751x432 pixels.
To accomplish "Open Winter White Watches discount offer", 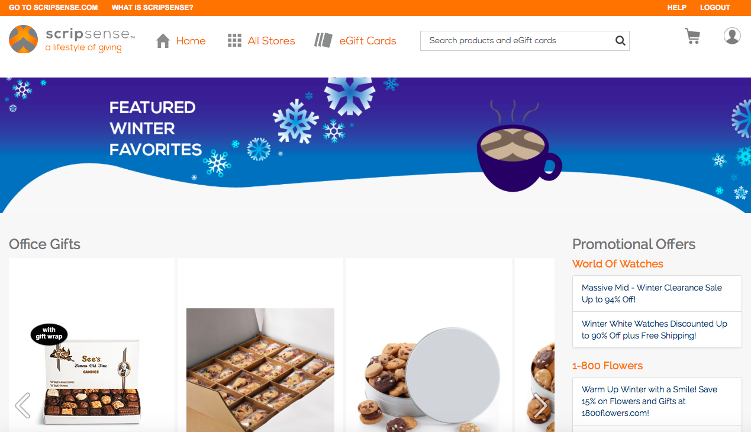I will [657, 330].
